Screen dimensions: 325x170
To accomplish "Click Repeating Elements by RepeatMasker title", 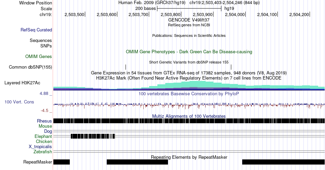I will [x=189, y=157].
